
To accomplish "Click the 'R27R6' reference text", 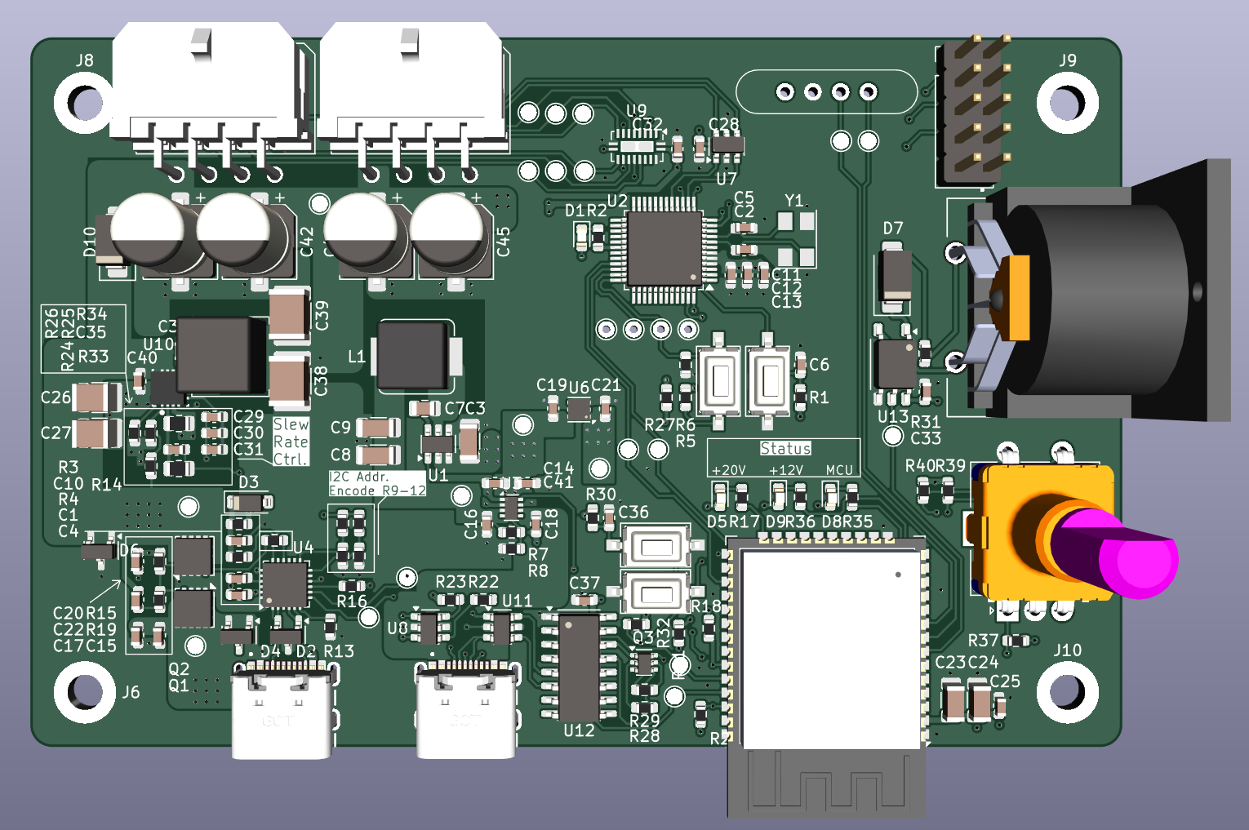I will pyautogui.click(x=670, y=424).
